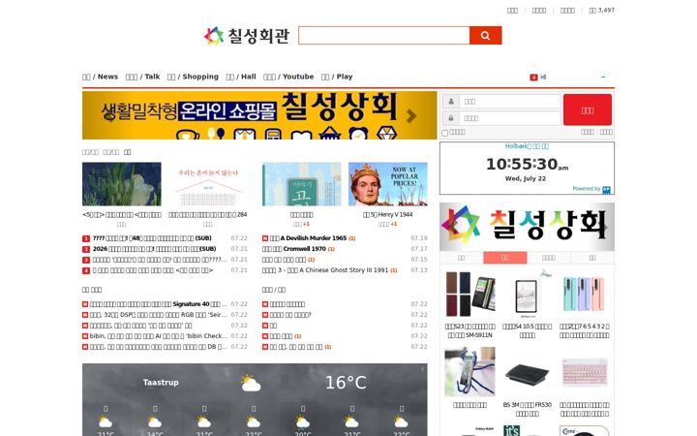Viewport: 697px width, 436px height.
Task: Click the red N icon on the bibin row
Action: point(85,336)
